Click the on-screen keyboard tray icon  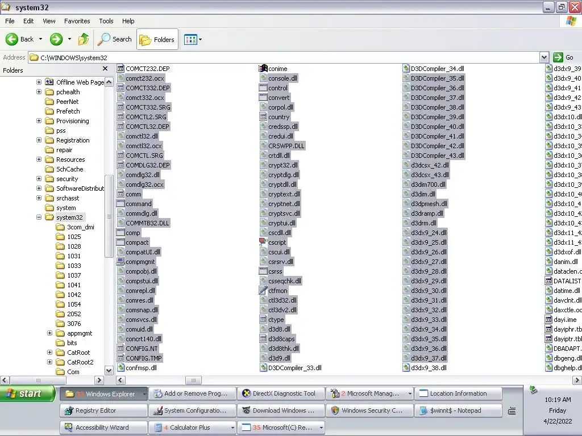(512, 410)
